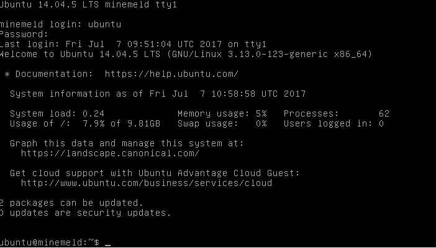Click the packages can be updated line
The width and height of the screenshot is (436, 248).
(71, 203)
